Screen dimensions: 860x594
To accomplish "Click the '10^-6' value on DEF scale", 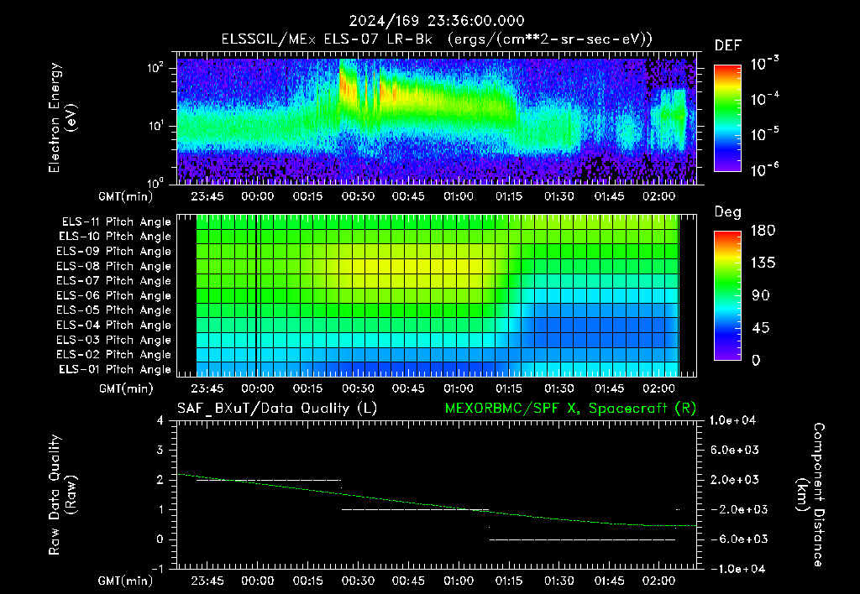I will [x=764, y=169].
